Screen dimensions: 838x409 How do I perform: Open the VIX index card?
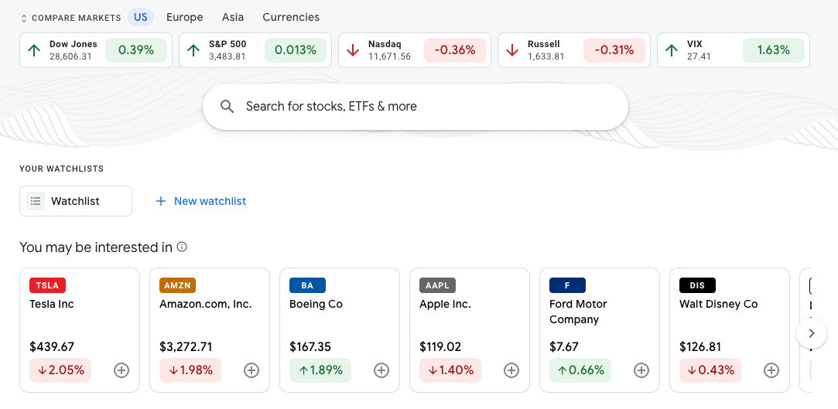pyautogui.click(x=734, y=50)
